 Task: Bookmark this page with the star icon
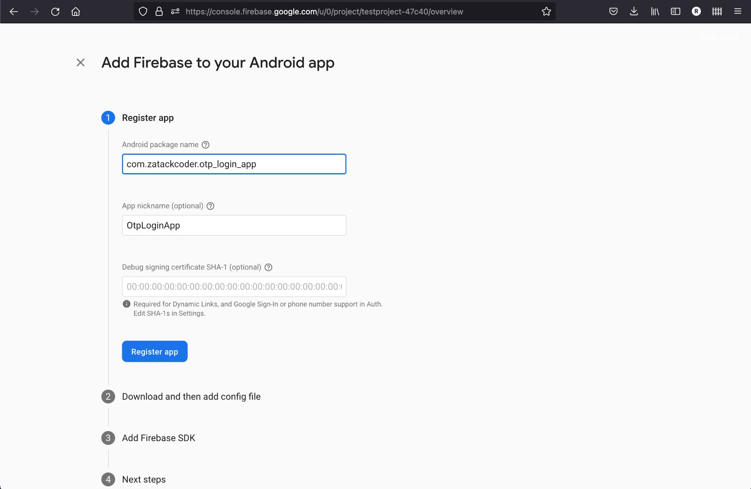coord(546,12)
